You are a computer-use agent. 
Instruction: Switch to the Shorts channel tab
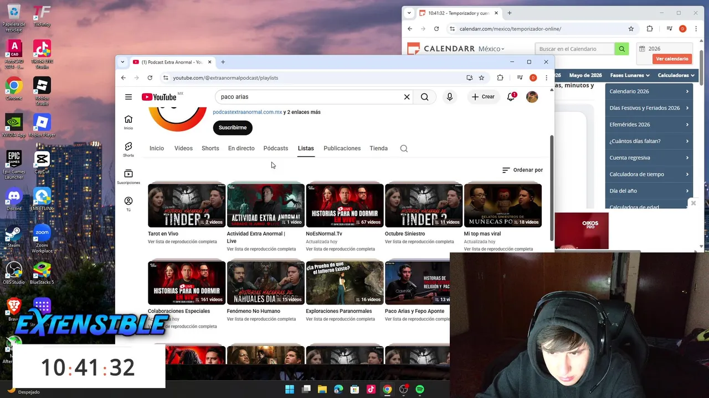tap(210, 148)
